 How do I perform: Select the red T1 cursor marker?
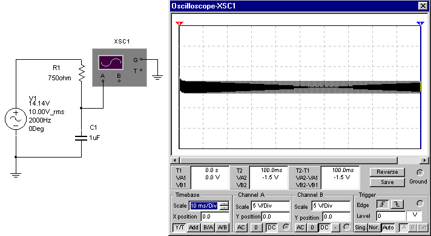[179, 24]
